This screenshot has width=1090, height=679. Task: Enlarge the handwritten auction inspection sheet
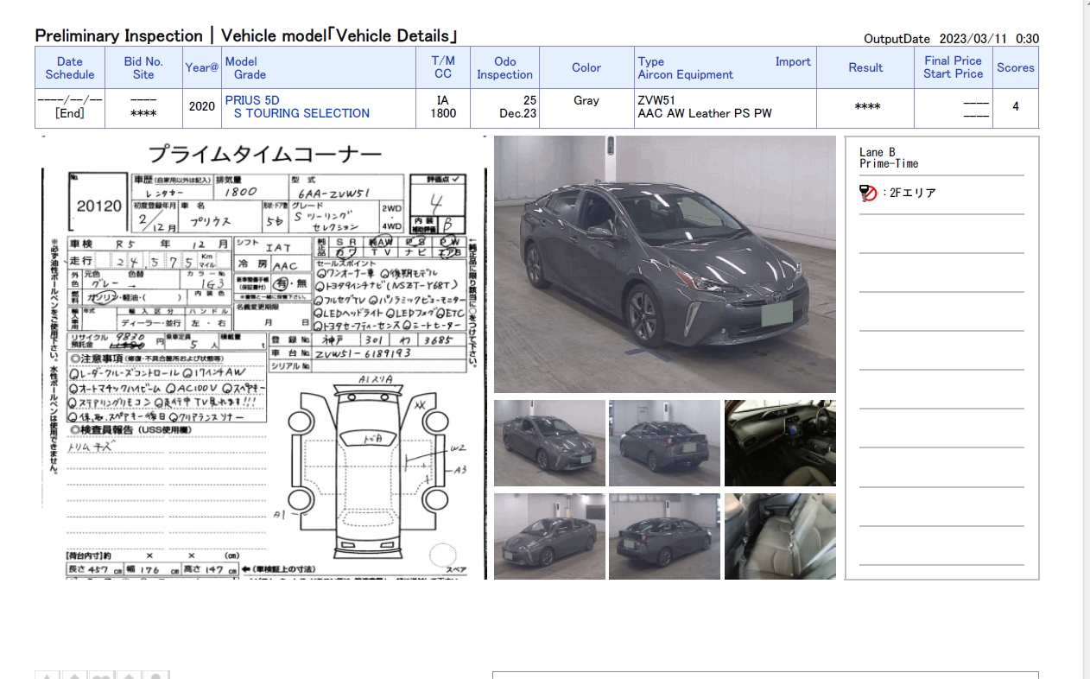click(x=263, y=358)
